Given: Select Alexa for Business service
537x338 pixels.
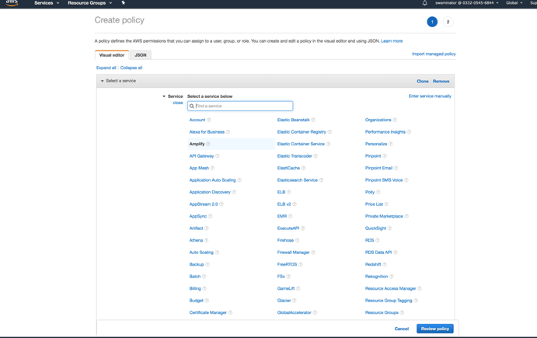Looking at the screenshot, I should point(207,132).
